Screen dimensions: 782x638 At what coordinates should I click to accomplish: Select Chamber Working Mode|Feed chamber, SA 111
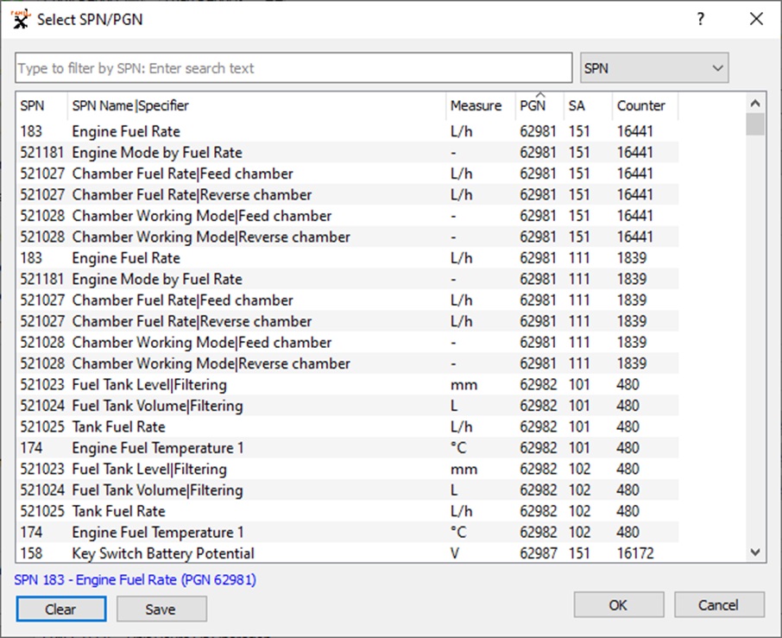pyautogui.click(x=348, y=342)
